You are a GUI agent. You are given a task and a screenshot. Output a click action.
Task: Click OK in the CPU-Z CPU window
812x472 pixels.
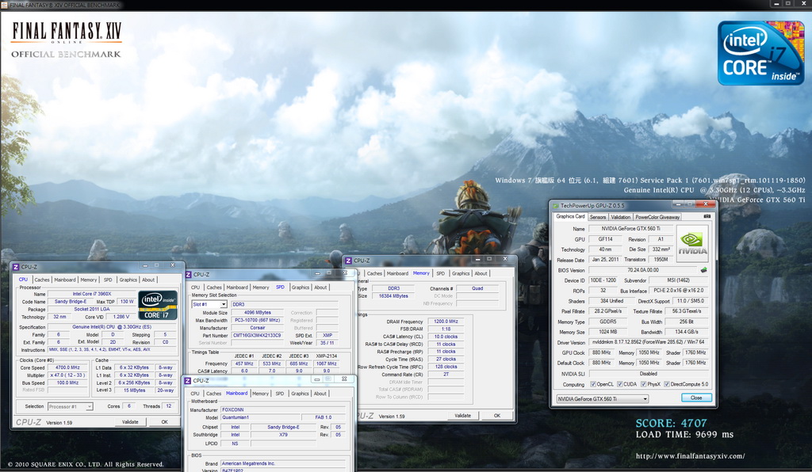164,422
